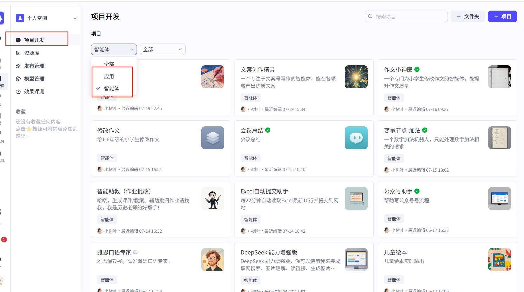Open 资源库 from the sidebar

[18, 53]
